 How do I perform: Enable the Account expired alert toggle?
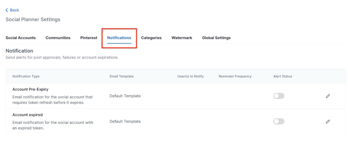point(279,121)
